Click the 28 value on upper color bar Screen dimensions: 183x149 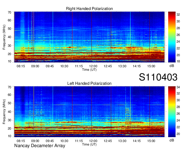tap(178, 28)
